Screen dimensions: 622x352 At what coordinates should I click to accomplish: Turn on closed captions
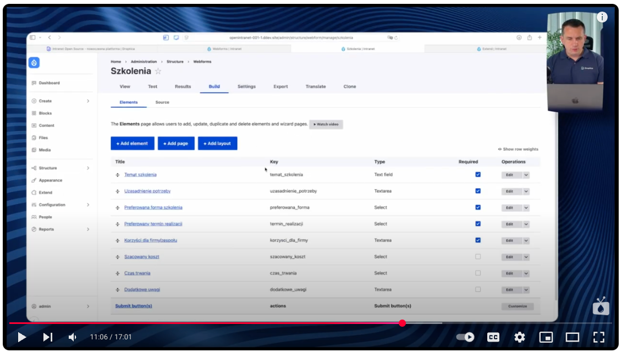point(493,337)
